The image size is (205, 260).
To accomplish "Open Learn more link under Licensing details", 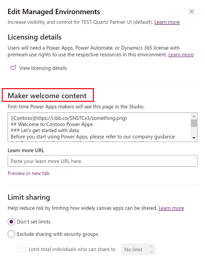I will (x=181, y=54).
